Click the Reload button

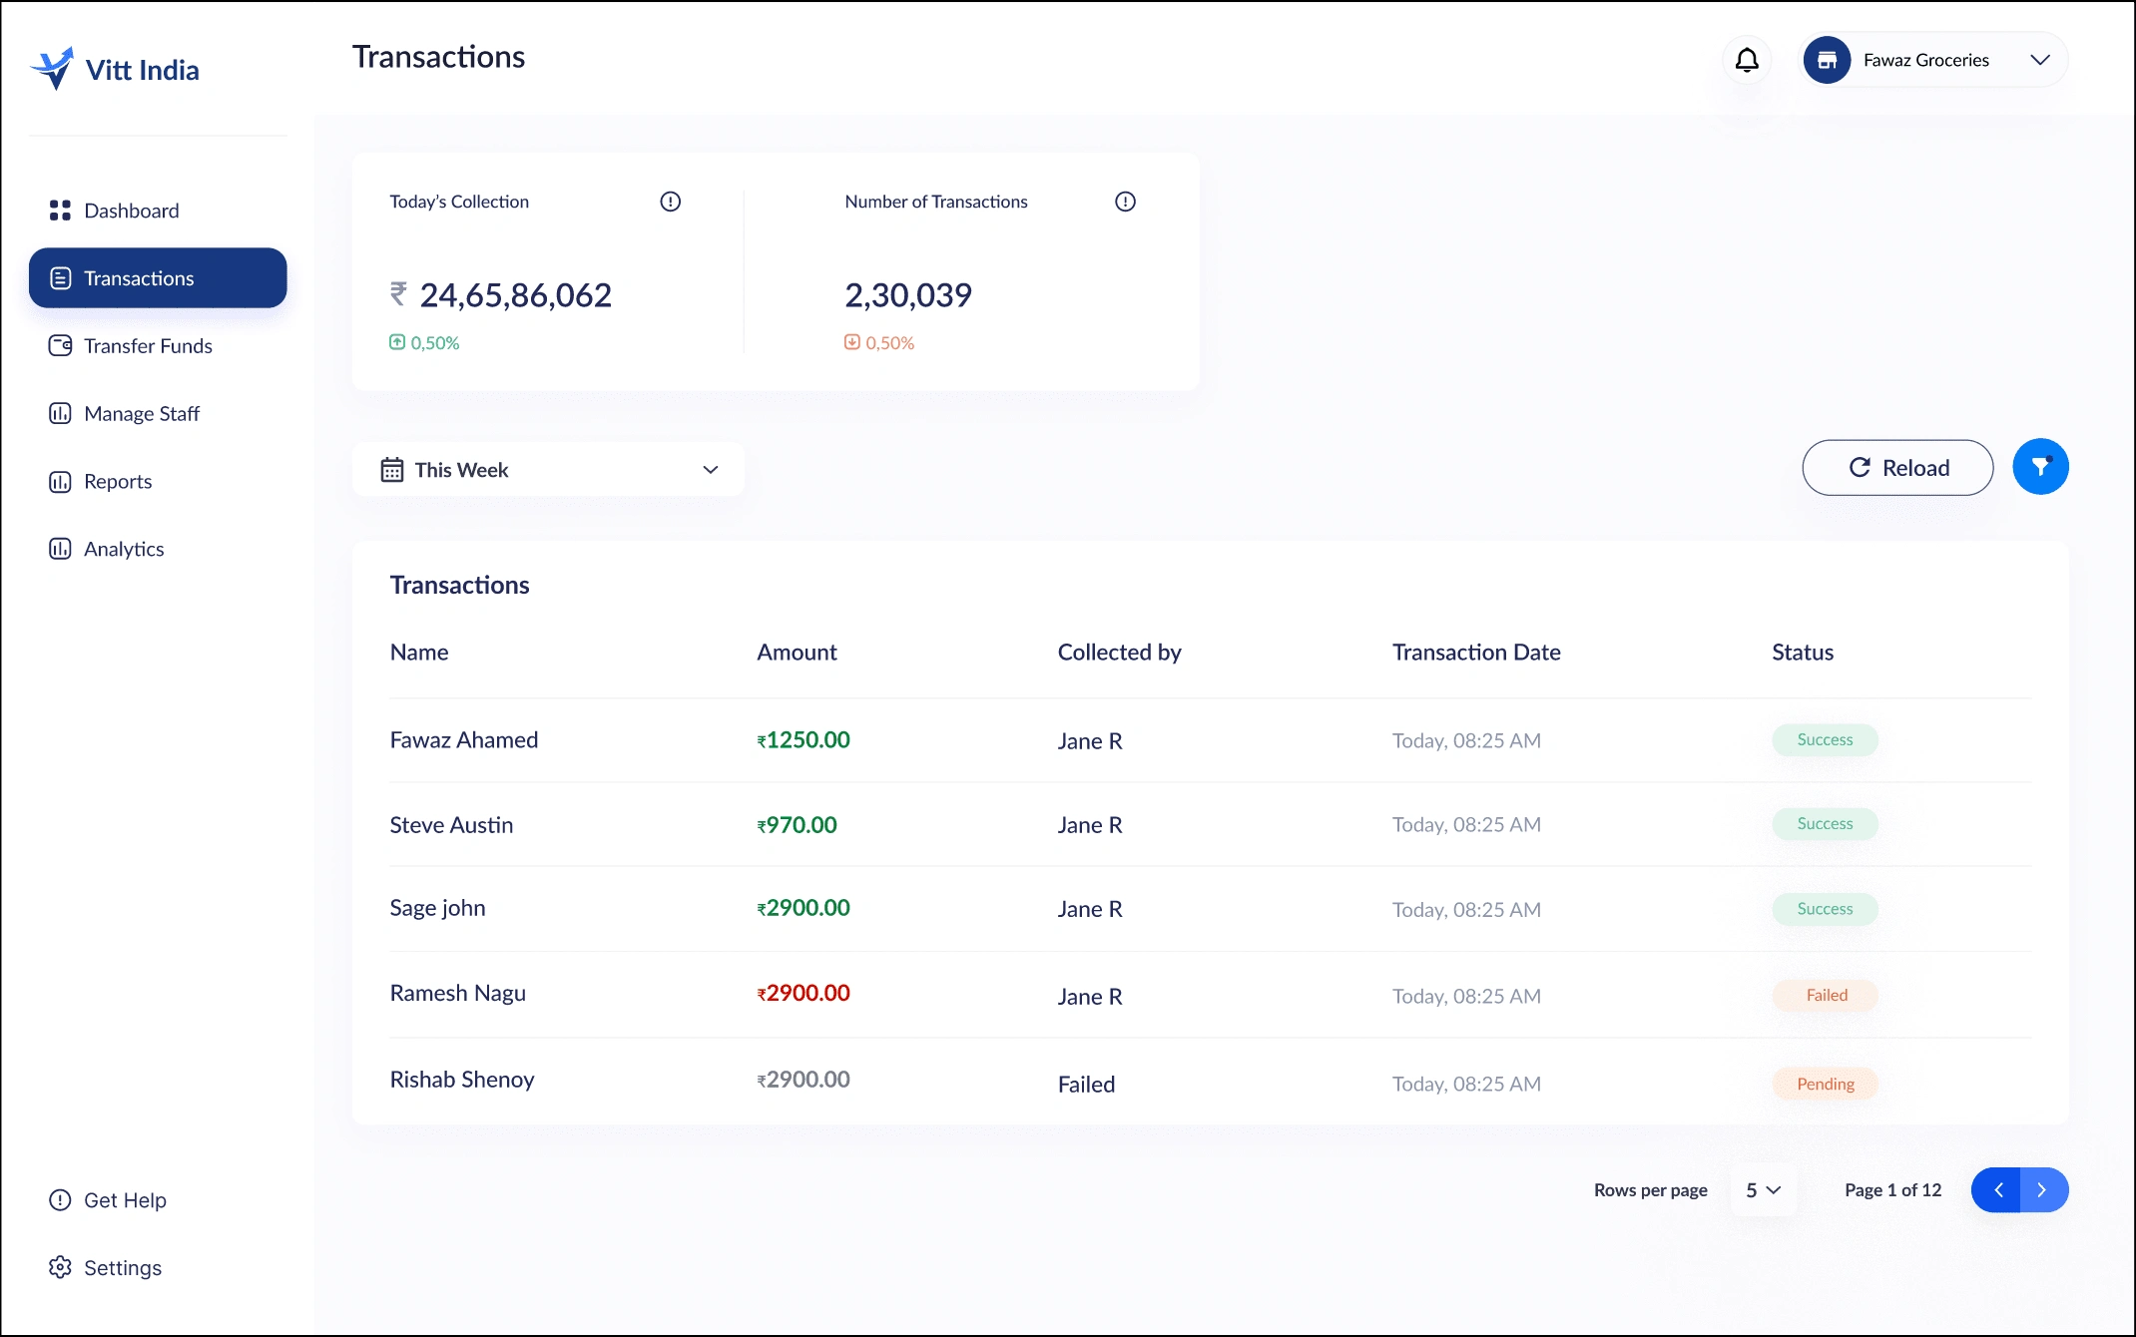[1897, 468]
